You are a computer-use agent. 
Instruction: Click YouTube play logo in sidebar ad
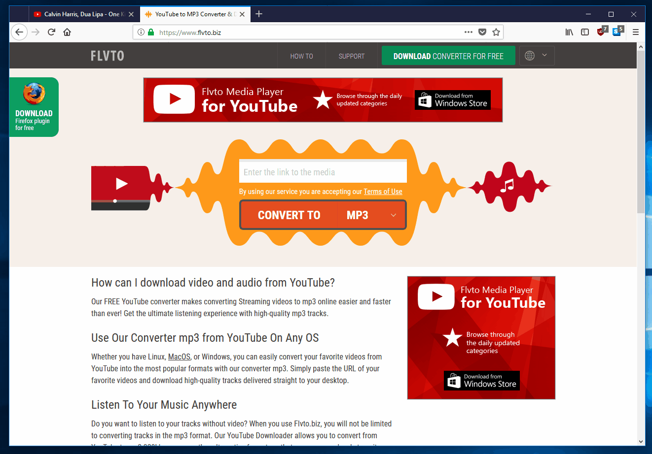[436, 297]
